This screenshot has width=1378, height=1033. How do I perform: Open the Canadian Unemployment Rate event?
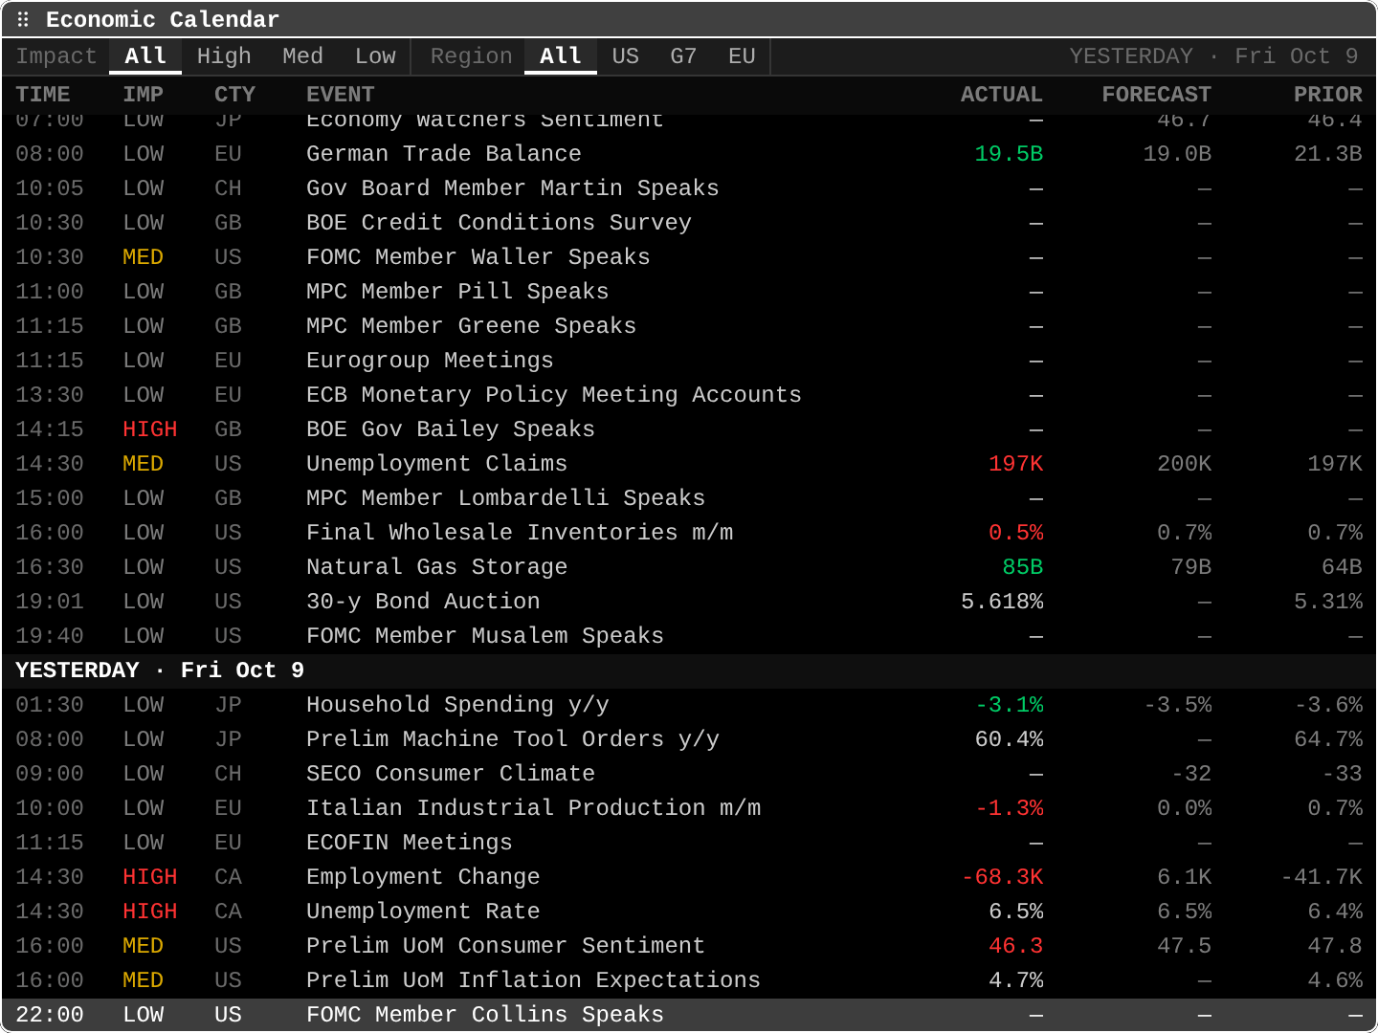pos(689,912)
